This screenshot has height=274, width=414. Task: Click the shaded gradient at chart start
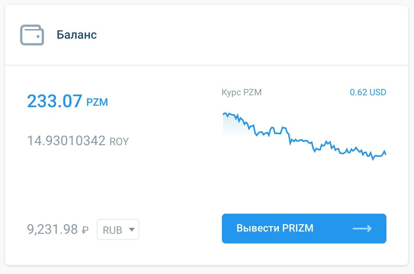click(229, 126)
